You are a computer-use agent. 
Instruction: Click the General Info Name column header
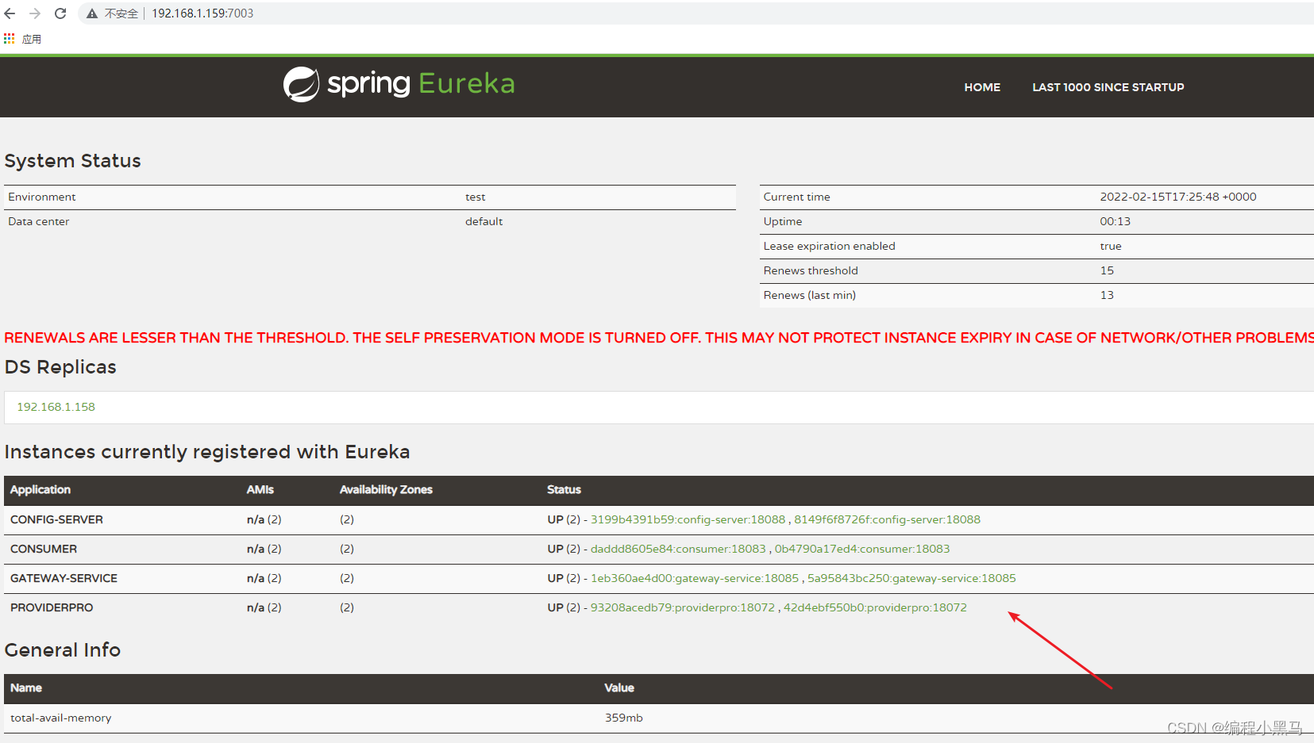26,688
